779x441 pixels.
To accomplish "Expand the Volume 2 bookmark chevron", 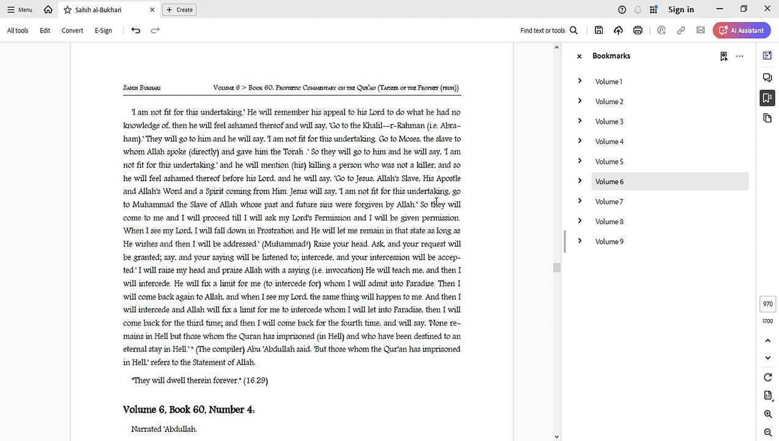I will pos(580,101).
